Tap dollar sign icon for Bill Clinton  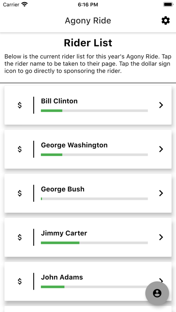[20, 105]
